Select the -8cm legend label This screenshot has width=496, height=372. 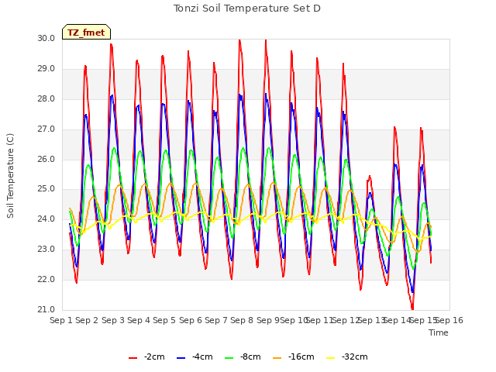point(250,356)
